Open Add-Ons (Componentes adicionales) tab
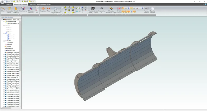The height and width of the screenshot is (111, 207). click(39, 5)
